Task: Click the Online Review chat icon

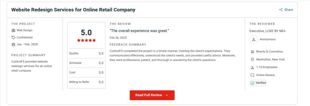Action: pos(252,75)
